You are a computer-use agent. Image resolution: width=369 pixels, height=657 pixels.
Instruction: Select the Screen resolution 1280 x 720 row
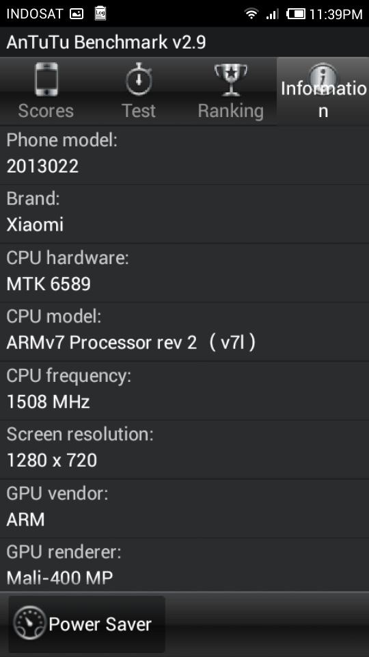click(x=184, y=450)
